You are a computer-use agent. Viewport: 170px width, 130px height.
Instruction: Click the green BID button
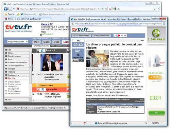156,113
